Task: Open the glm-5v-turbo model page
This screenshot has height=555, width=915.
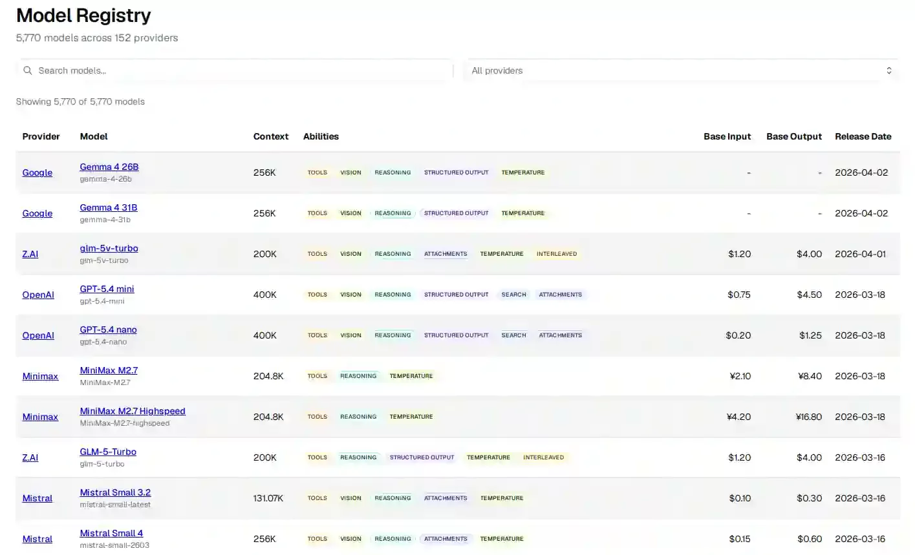Action: [x=109, y=248]
